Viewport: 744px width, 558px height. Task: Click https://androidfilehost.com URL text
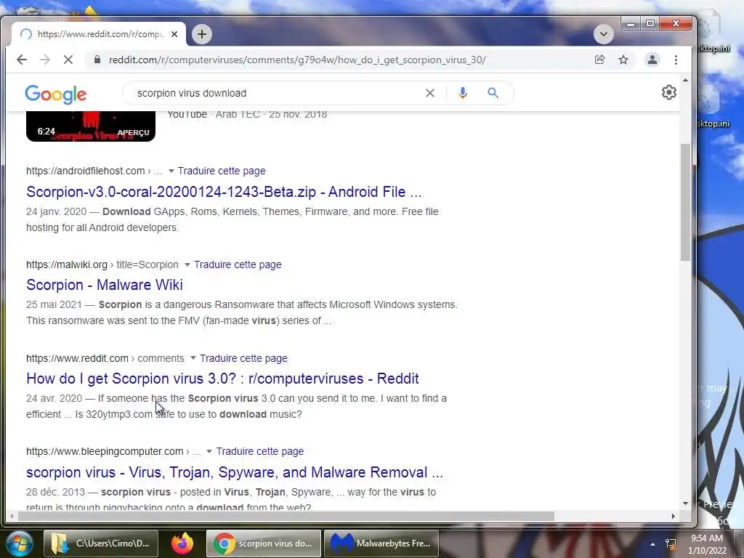86,171
